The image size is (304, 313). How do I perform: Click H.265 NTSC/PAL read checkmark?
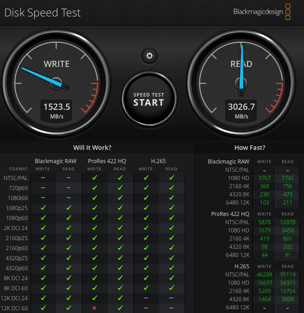point(171,178)
